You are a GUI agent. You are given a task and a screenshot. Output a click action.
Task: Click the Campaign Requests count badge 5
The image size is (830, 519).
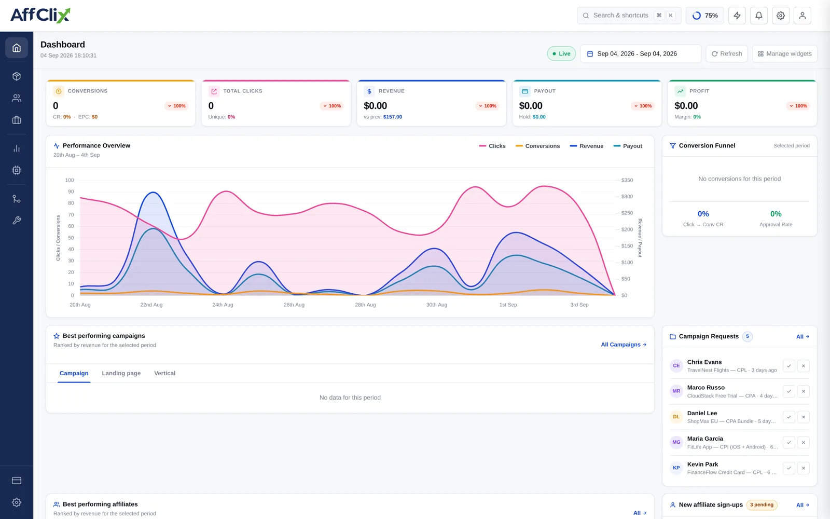748,336
